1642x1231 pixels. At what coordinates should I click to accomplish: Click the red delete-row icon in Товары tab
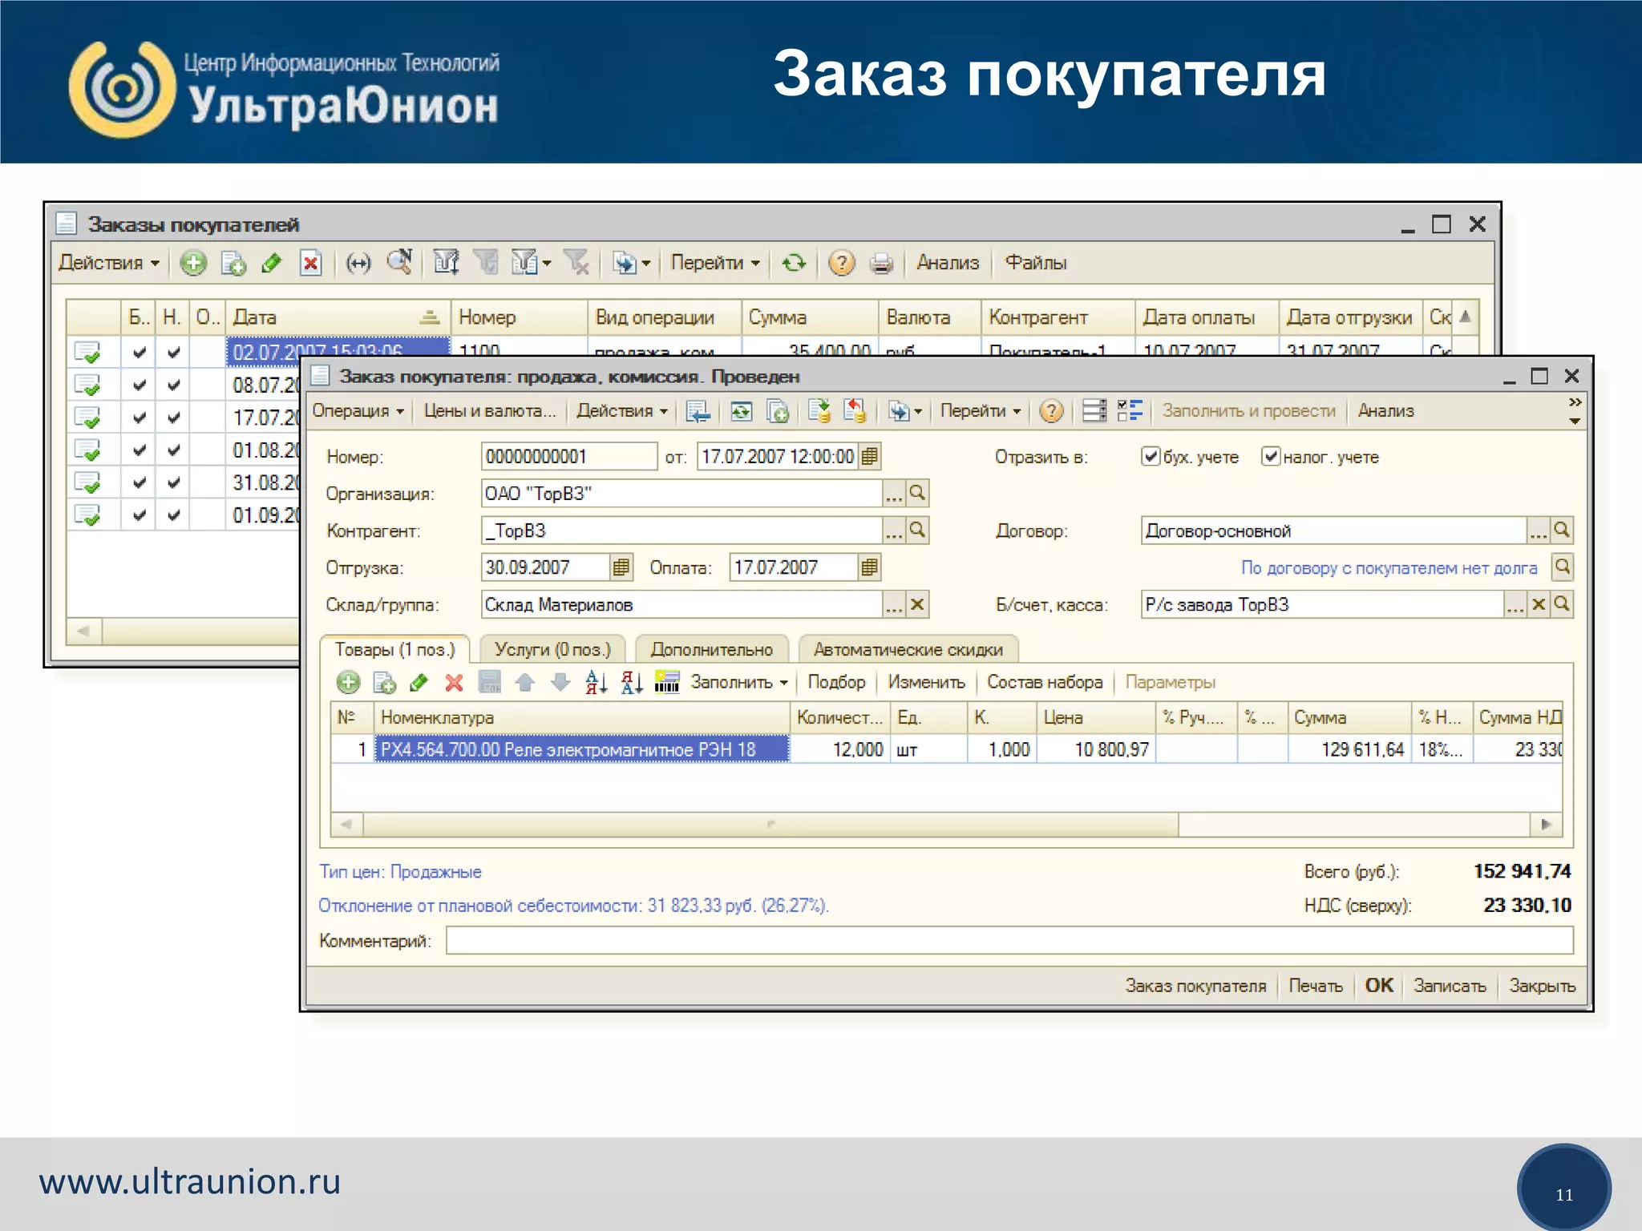[x=454, y=683]
